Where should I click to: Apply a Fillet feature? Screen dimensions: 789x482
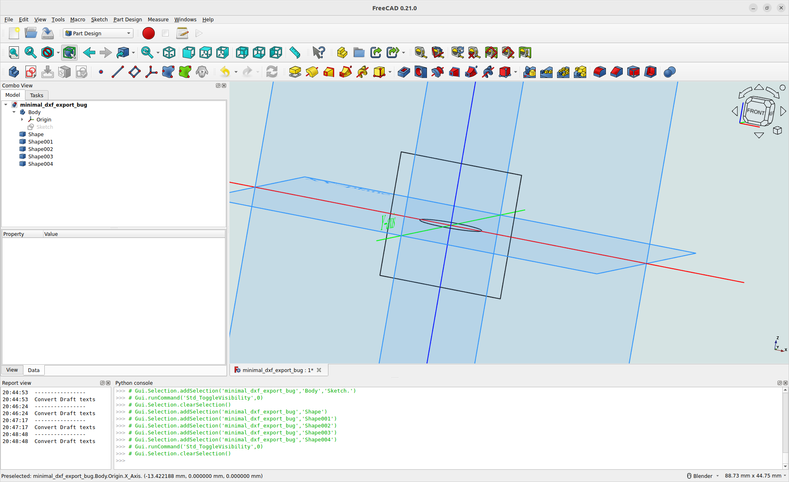(600, 72)
